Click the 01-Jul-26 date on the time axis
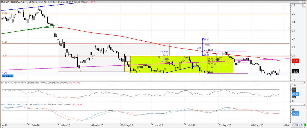307x128 pixels. [190, 125]
